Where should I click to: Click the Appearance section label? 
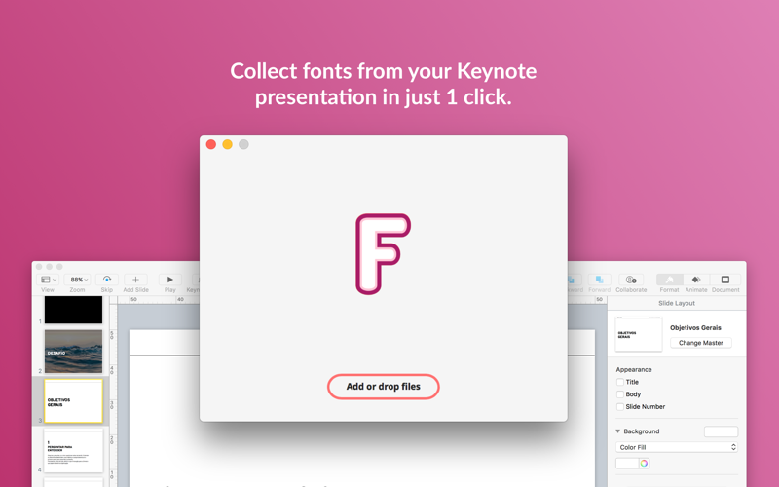tap(634, 370)
